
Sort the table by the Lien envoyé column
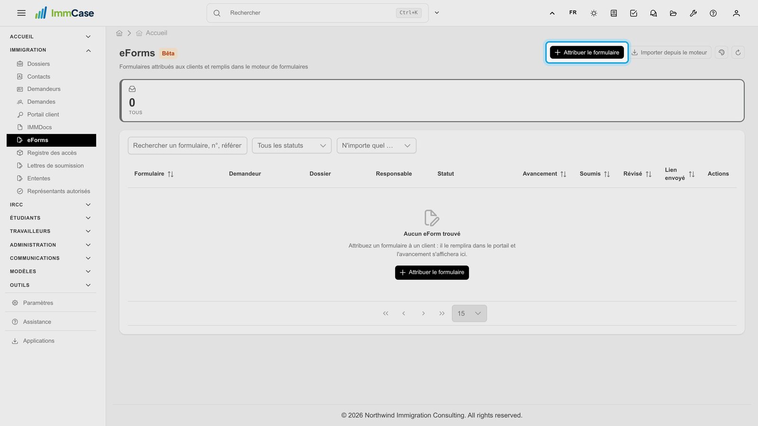point(692,174)
